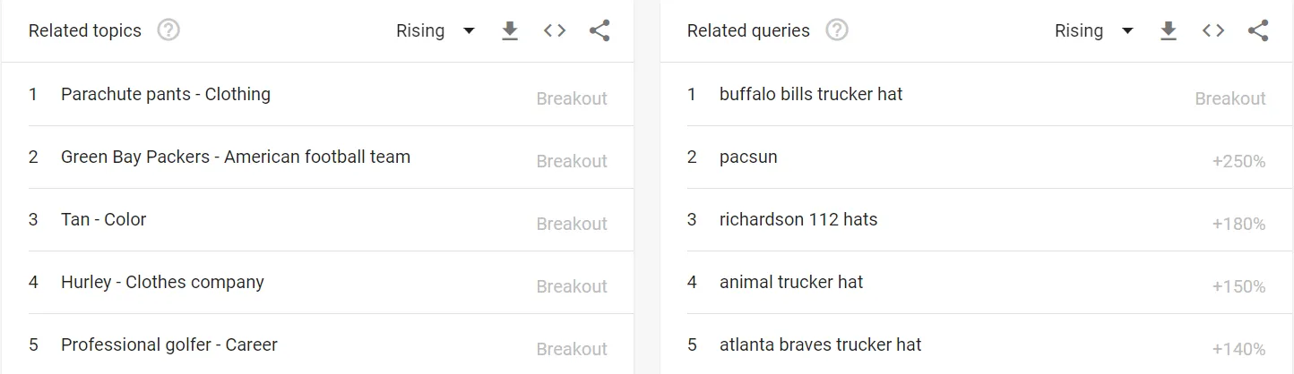The image size is (1294, 374).
Task: Expand Rising dropdown in Related queries
Action: click(x=1094, y=31)
